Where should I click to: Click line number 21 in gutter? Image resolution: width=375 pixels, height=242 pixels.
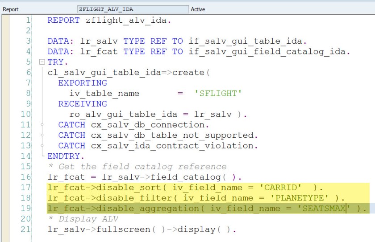(26, 230)
